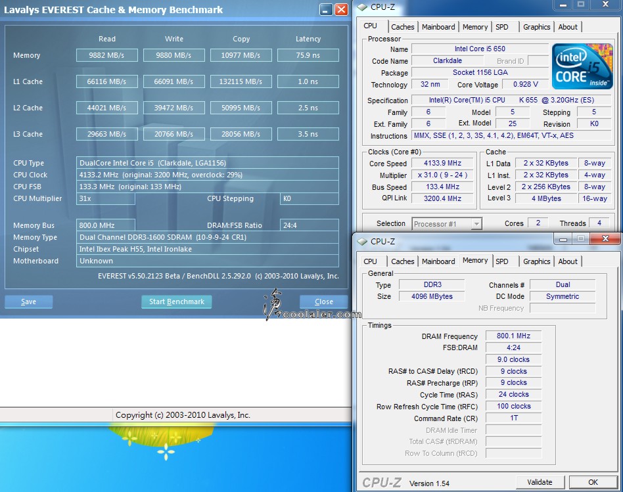Image resolution: width=623 pixels, height=492 pixels.
Task: Click L1 Cache Copy value 132115 MB/s
Action: 241,81
